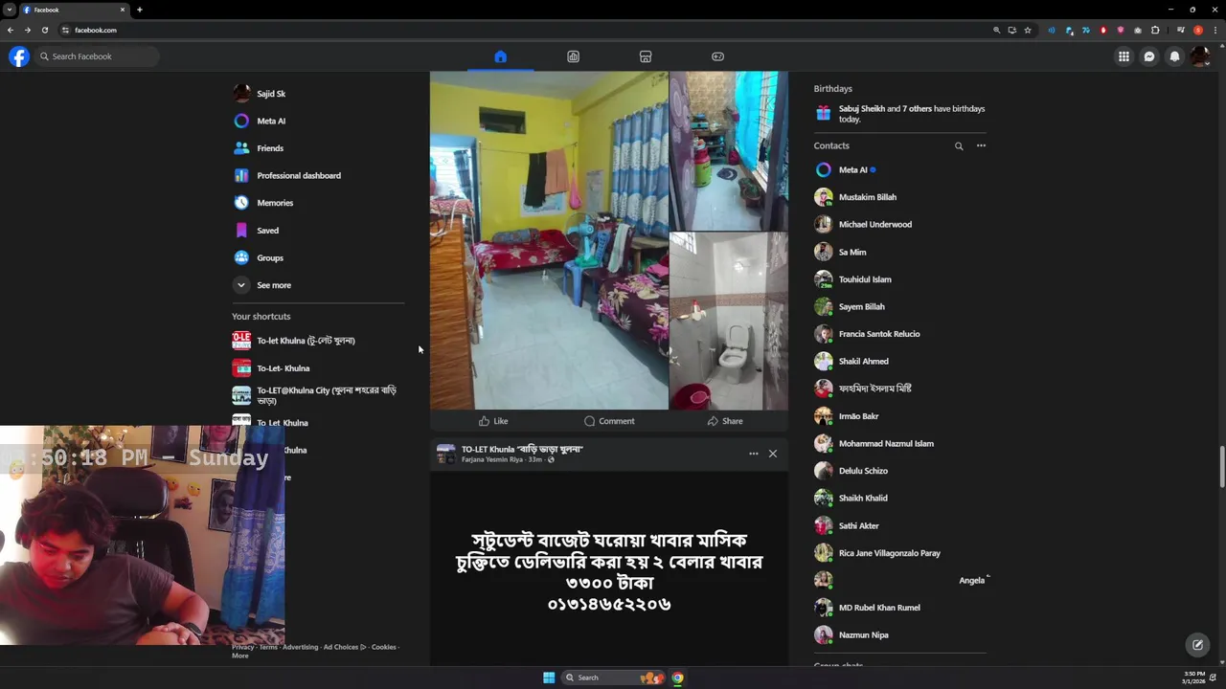
Task: Open TO-LET Khulna group post header
Action: [x=522, y=449]
